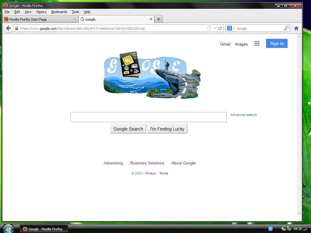Close the Mozilla Firefox Start Page tab
Screen dimensions: 311x233
75,19
